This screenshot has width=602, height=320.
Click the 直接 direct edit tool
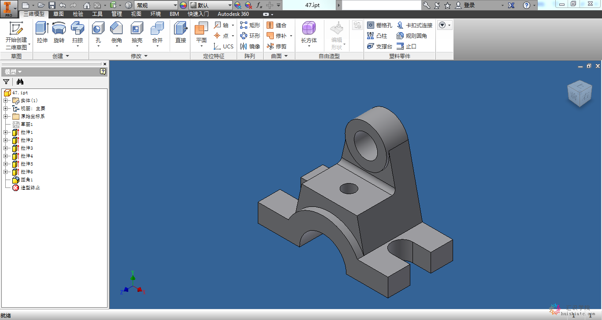tap(181, 33)
